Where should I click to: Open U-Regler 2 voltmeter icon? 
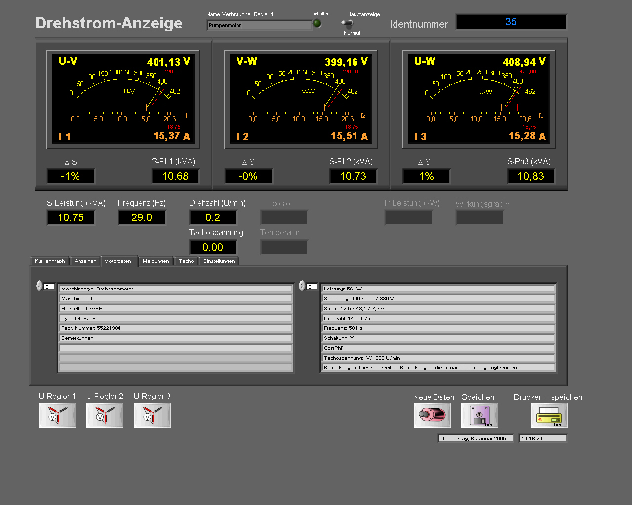105,415
